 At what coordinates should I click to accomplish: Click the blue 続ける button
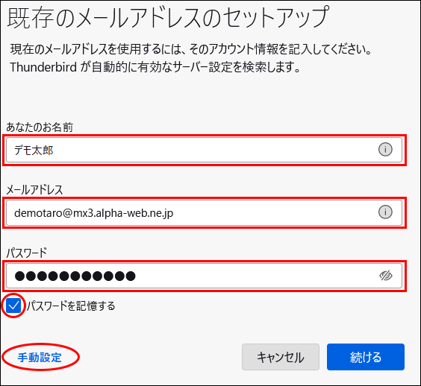tap(366, 357)
